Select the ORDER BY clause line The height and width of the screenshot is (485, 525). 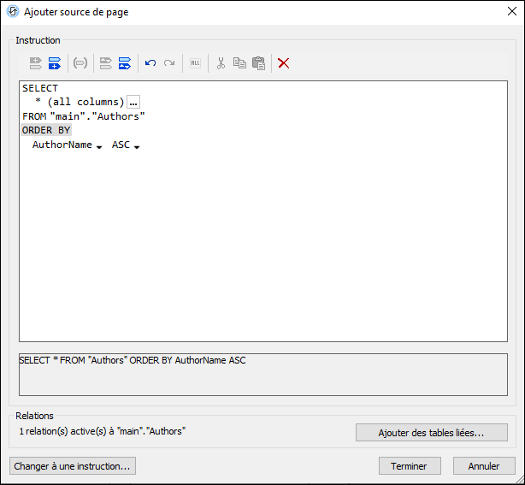click(46, 130)
